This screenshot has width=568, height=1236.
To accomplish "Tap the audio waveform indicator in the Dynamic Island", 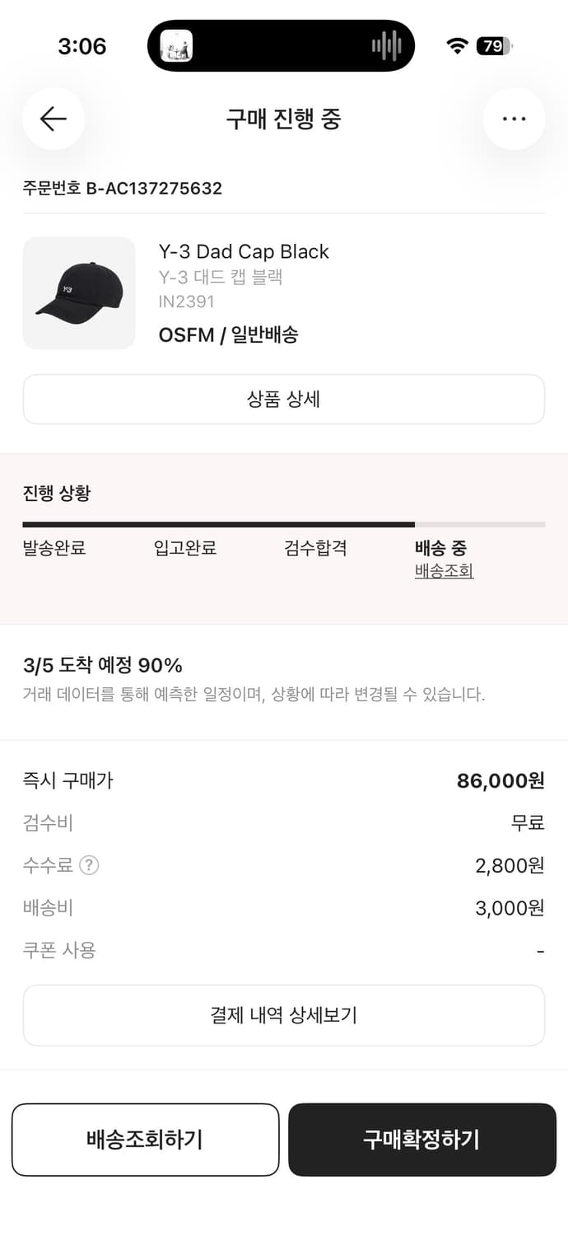I will pyautogui.click(x=387, y=45).
